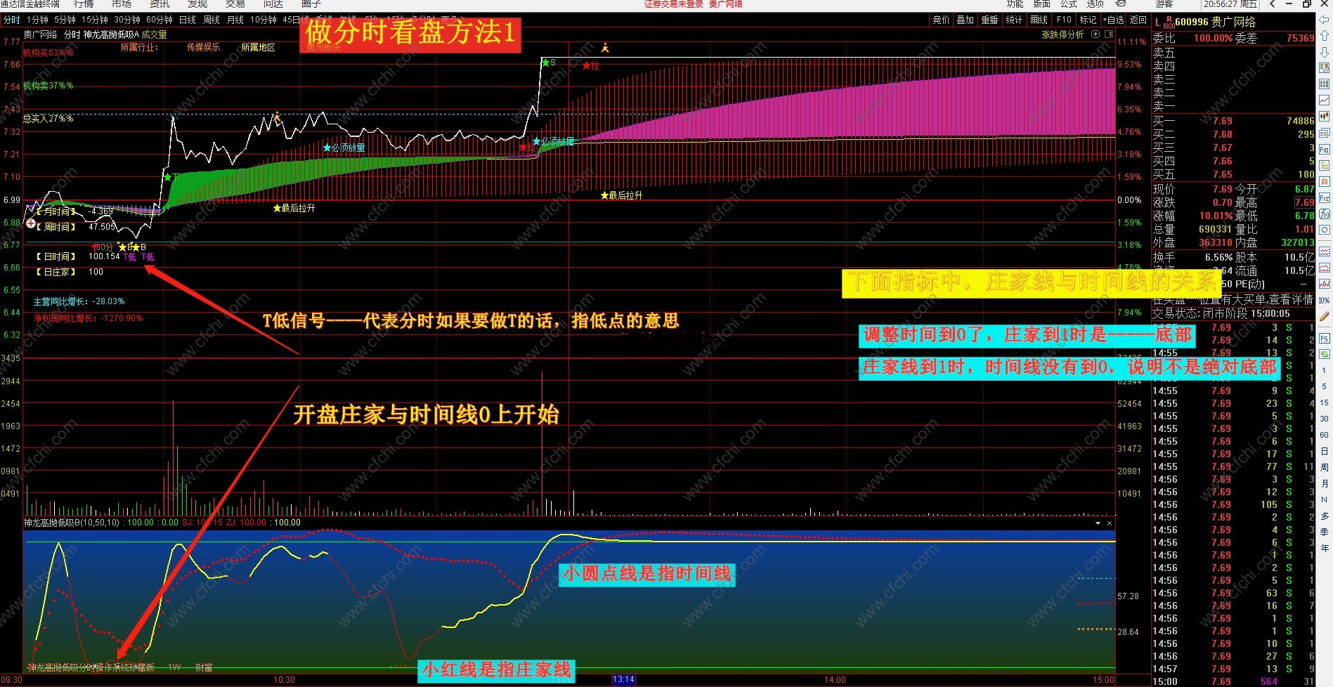Click the 年 year shortcut in right sidebar
This screenshot has width=1333, height=687.
(x=1325, y=548)
